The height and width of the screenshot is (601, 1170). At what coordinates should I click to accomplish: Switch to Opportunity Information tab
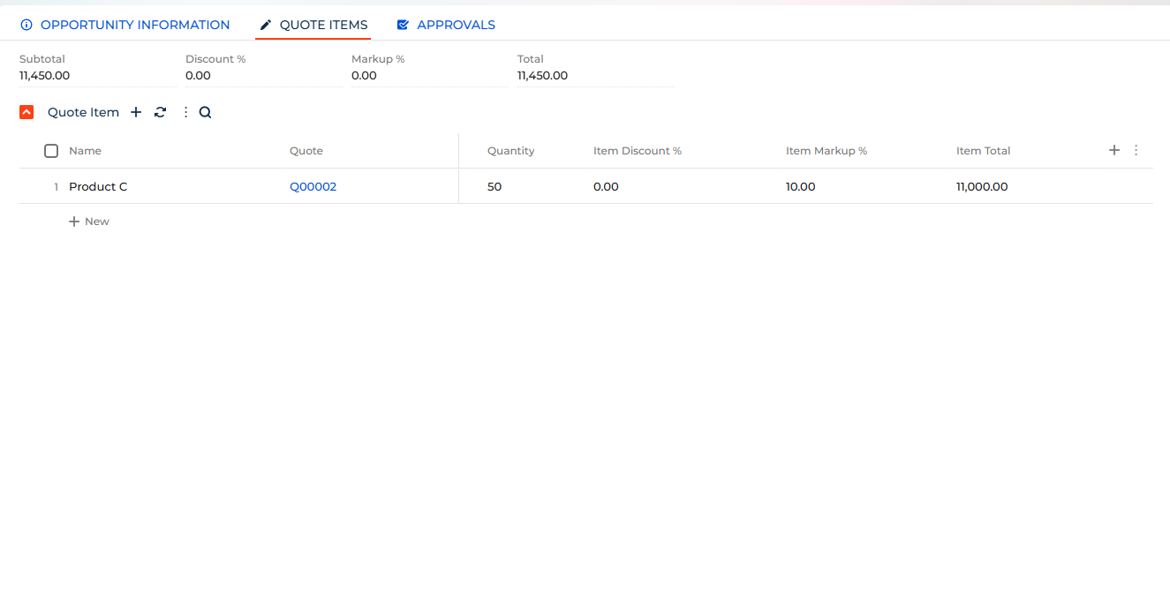point(125,25)
